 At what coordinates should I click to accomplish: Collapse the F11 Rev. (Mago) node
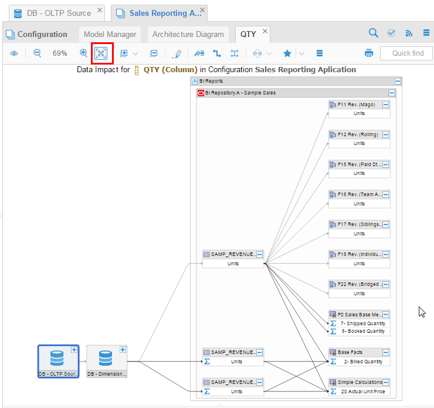(x=385, y=104)
